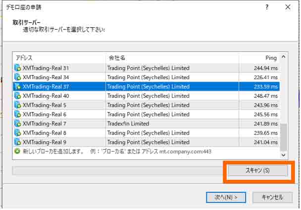The width and height of the screenshot is (301, 210).
Task: Click the server icon beside XMTrading-Real 37
Action: point(18,86)
